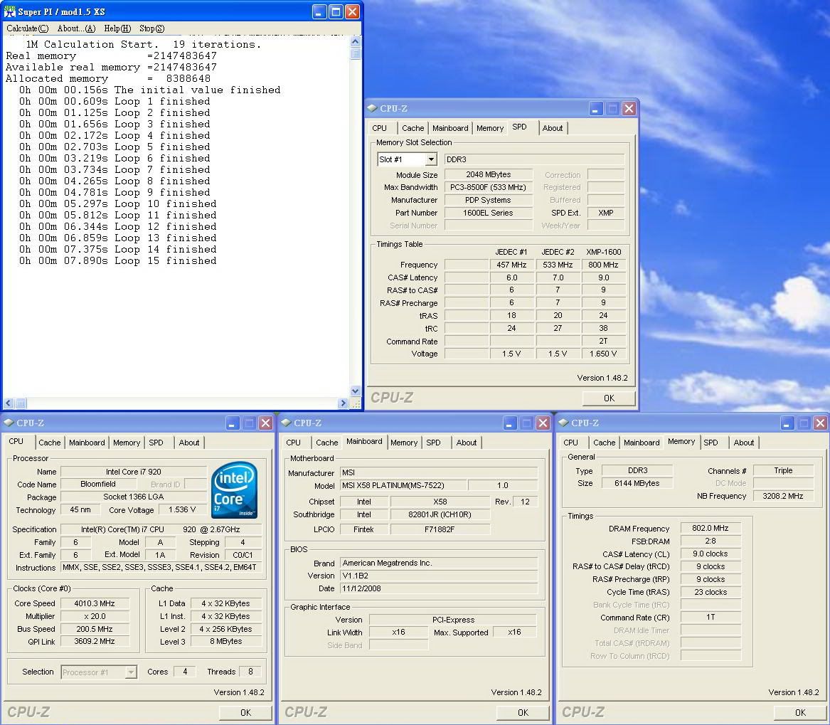Click the NB Frequency value 3208.2 MHz
The height and width of the screenshot is (725, 830).
(783, 496)
